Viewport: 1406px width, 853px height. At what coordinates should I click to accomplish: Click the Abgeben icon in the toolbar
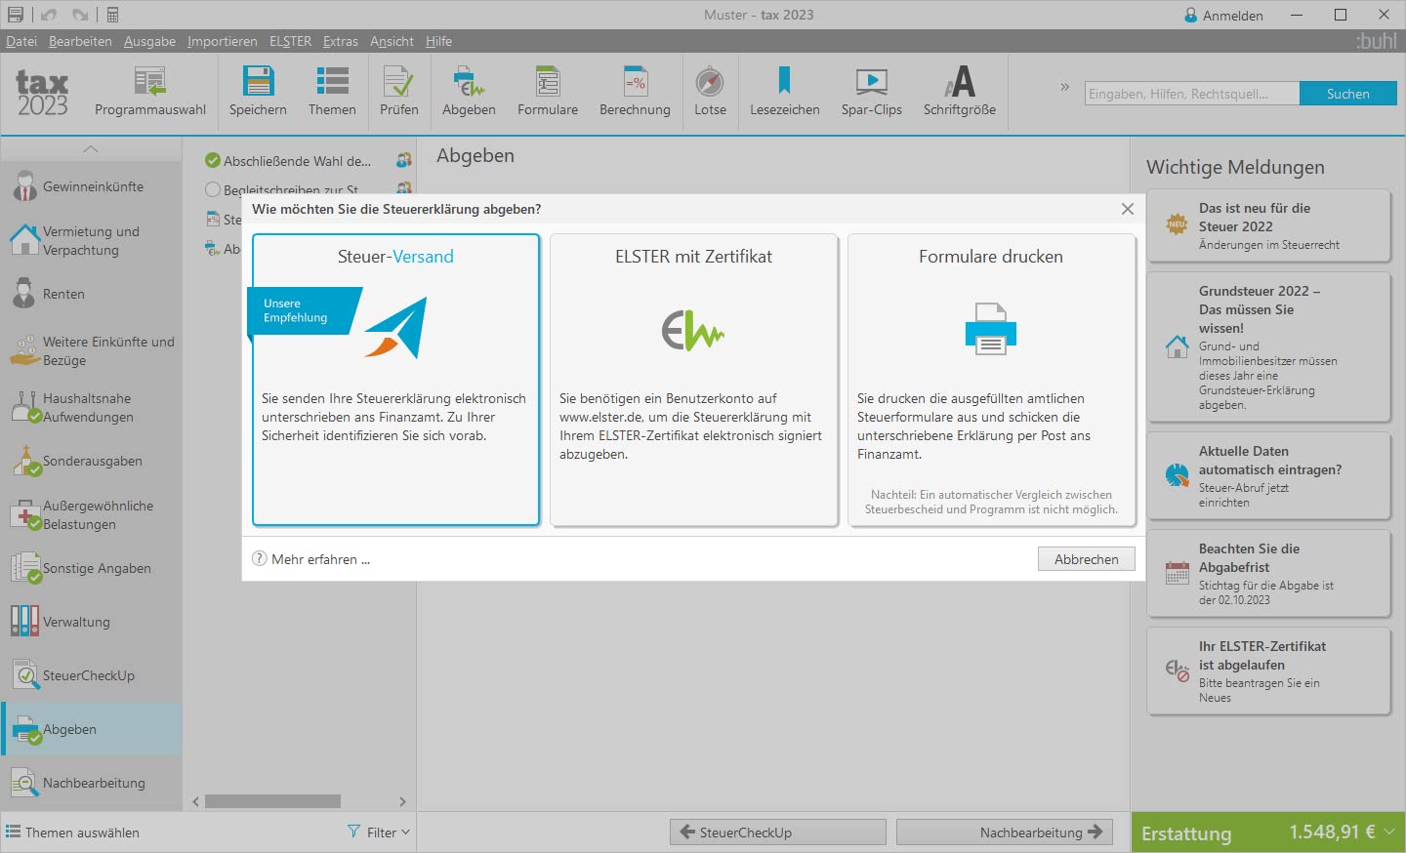(469, 92)
